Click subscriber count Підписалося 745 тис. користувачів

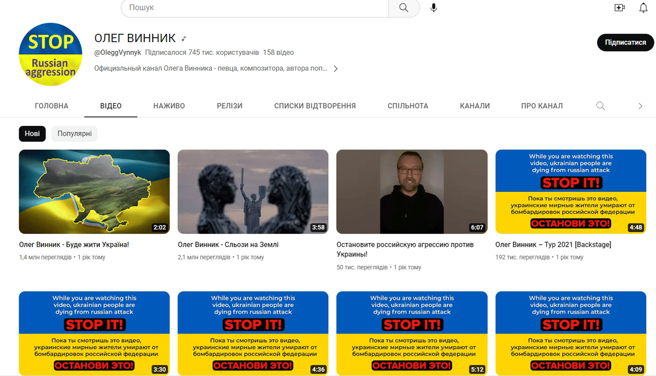coord(202,52)
